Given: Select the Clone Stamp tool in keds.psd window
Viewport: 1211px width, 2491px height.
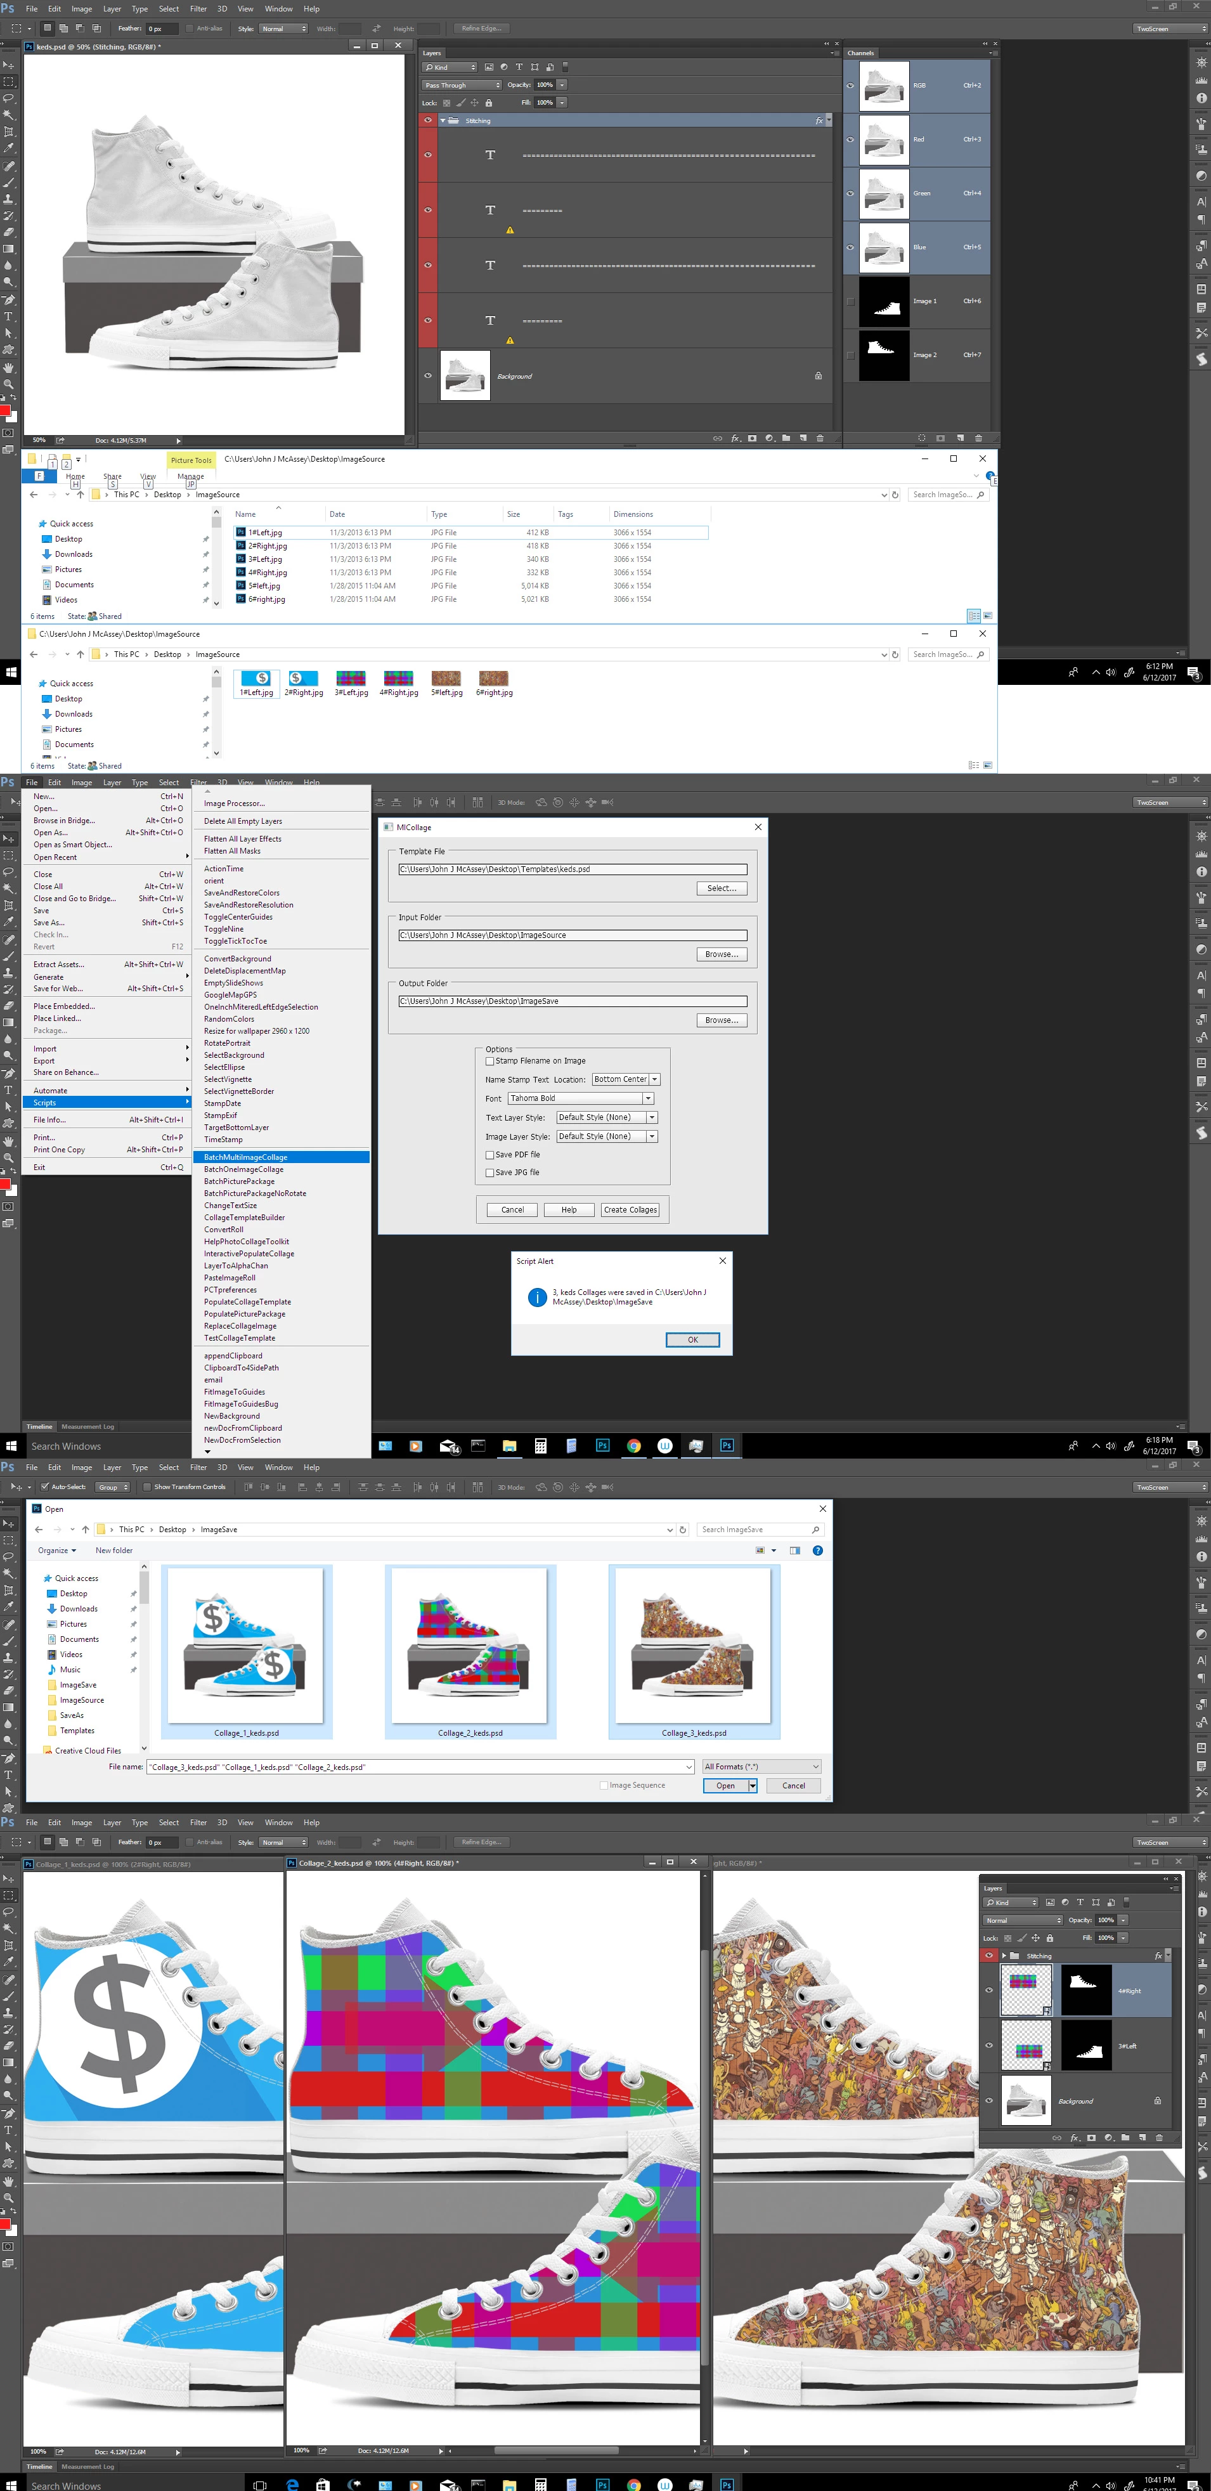Looking at the screenshot, I should (9, 198).
